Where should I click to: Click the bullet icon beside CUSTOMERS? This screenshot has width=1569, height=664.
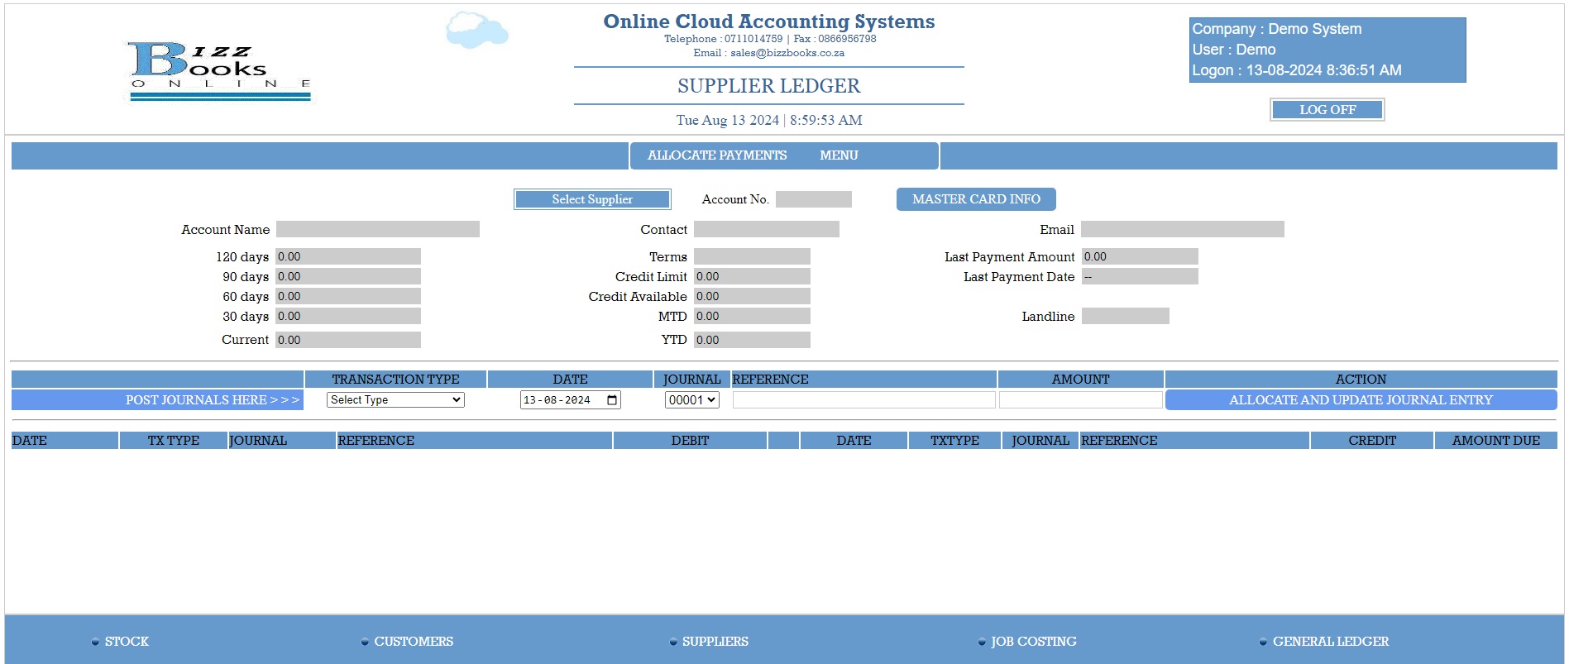point(365,643)
